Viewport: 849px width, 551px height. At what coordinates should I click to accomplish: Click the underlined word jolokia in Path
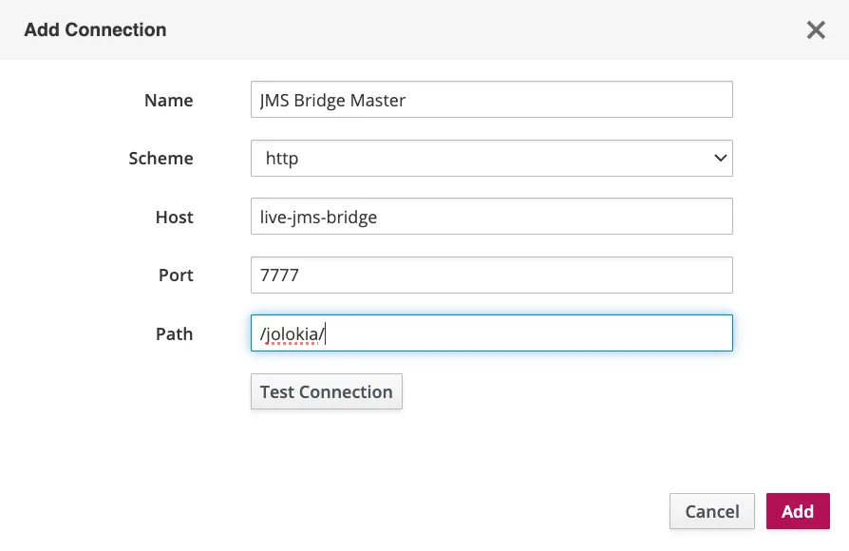[x=292, y=333]
